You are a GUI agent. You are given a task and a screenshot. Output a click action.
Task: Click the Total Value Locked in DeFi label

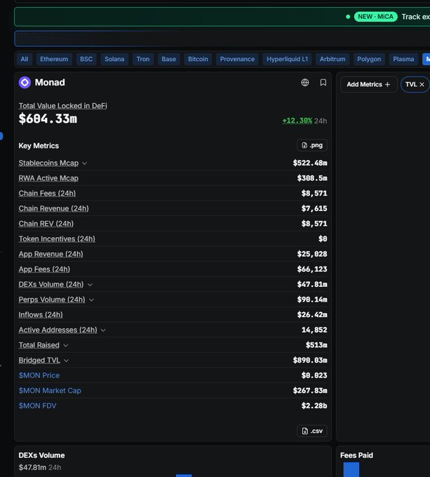[x=62, y=105]
